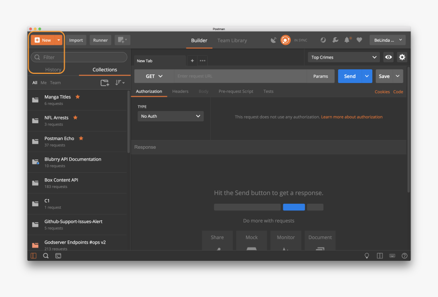Toggle sidebar visibility in status bar
This screenshot has width=438, height=297.
tap(34, 256)
